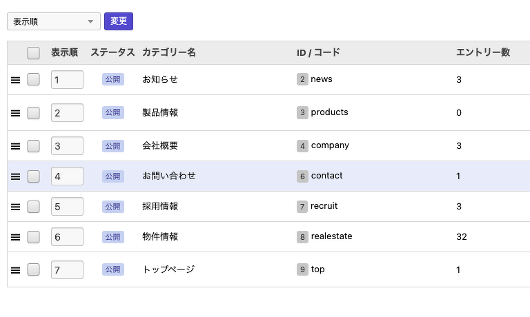Check the box for お知らせ category
Viewport: 530px width, 317px height.
click(x=33, y=79)
